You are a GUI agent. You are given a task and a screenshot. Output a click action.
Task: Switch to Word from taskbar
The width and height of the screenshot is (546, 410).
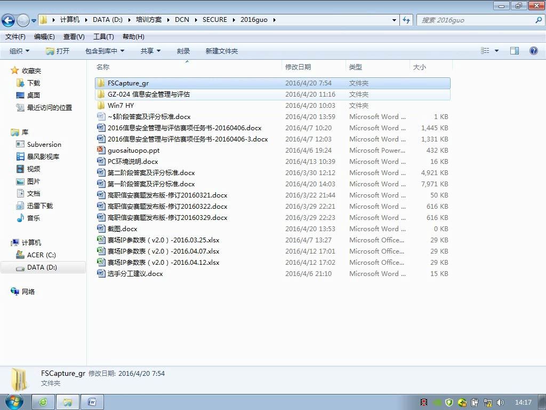(x=92, y=402)
